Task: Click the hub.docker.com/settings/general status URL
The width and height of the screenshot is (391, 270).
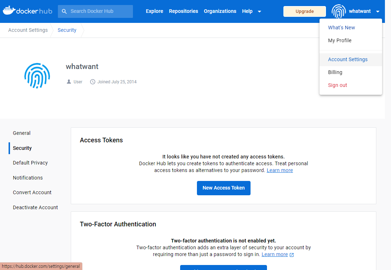Action: pyautogui.click(x=41, y=266)
